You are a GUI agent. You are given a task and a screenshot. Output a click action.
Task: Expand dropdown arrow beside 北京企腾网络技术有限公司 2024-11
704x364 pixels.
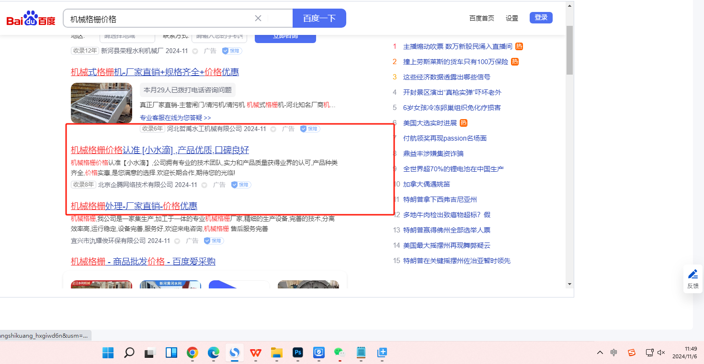pos(204,185)
